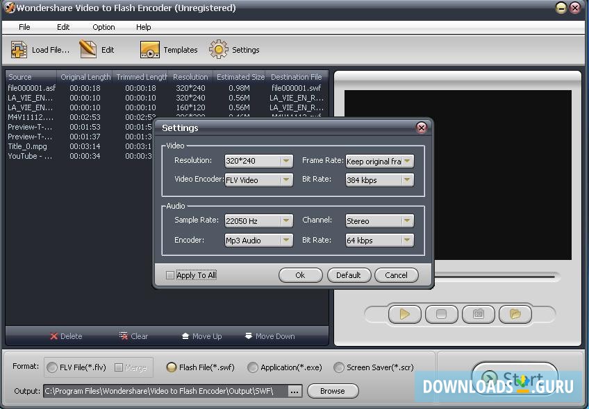Open the Frame Rate dropdown
The width and height of the screenshot is (589, 409).
click(379, 162)
